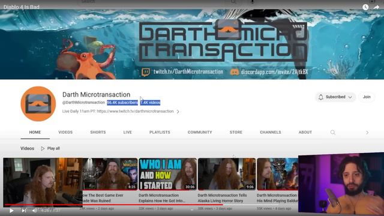The width and height of the screenshot is (384, 216).
Task: Open the COMMUNITY tab
Action: point(200,132)
